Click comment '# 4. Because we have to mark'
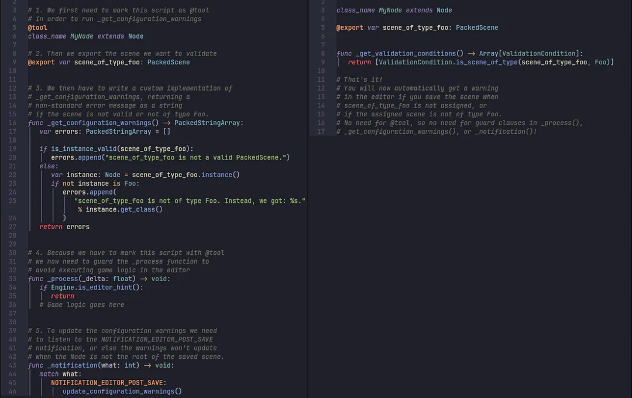This screenshot has height=398, width=632. tap(126, 253)
